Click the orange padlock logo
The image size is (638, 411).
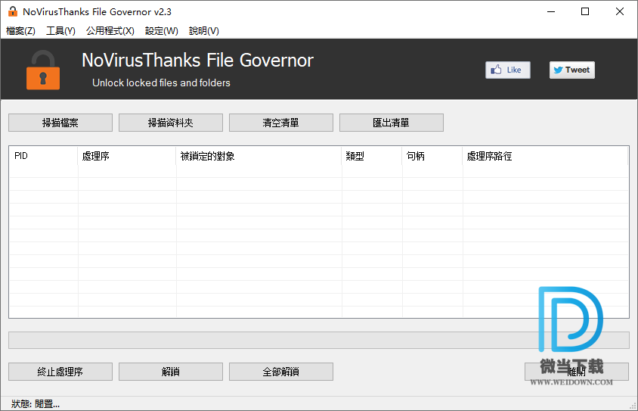pos(43,70)
